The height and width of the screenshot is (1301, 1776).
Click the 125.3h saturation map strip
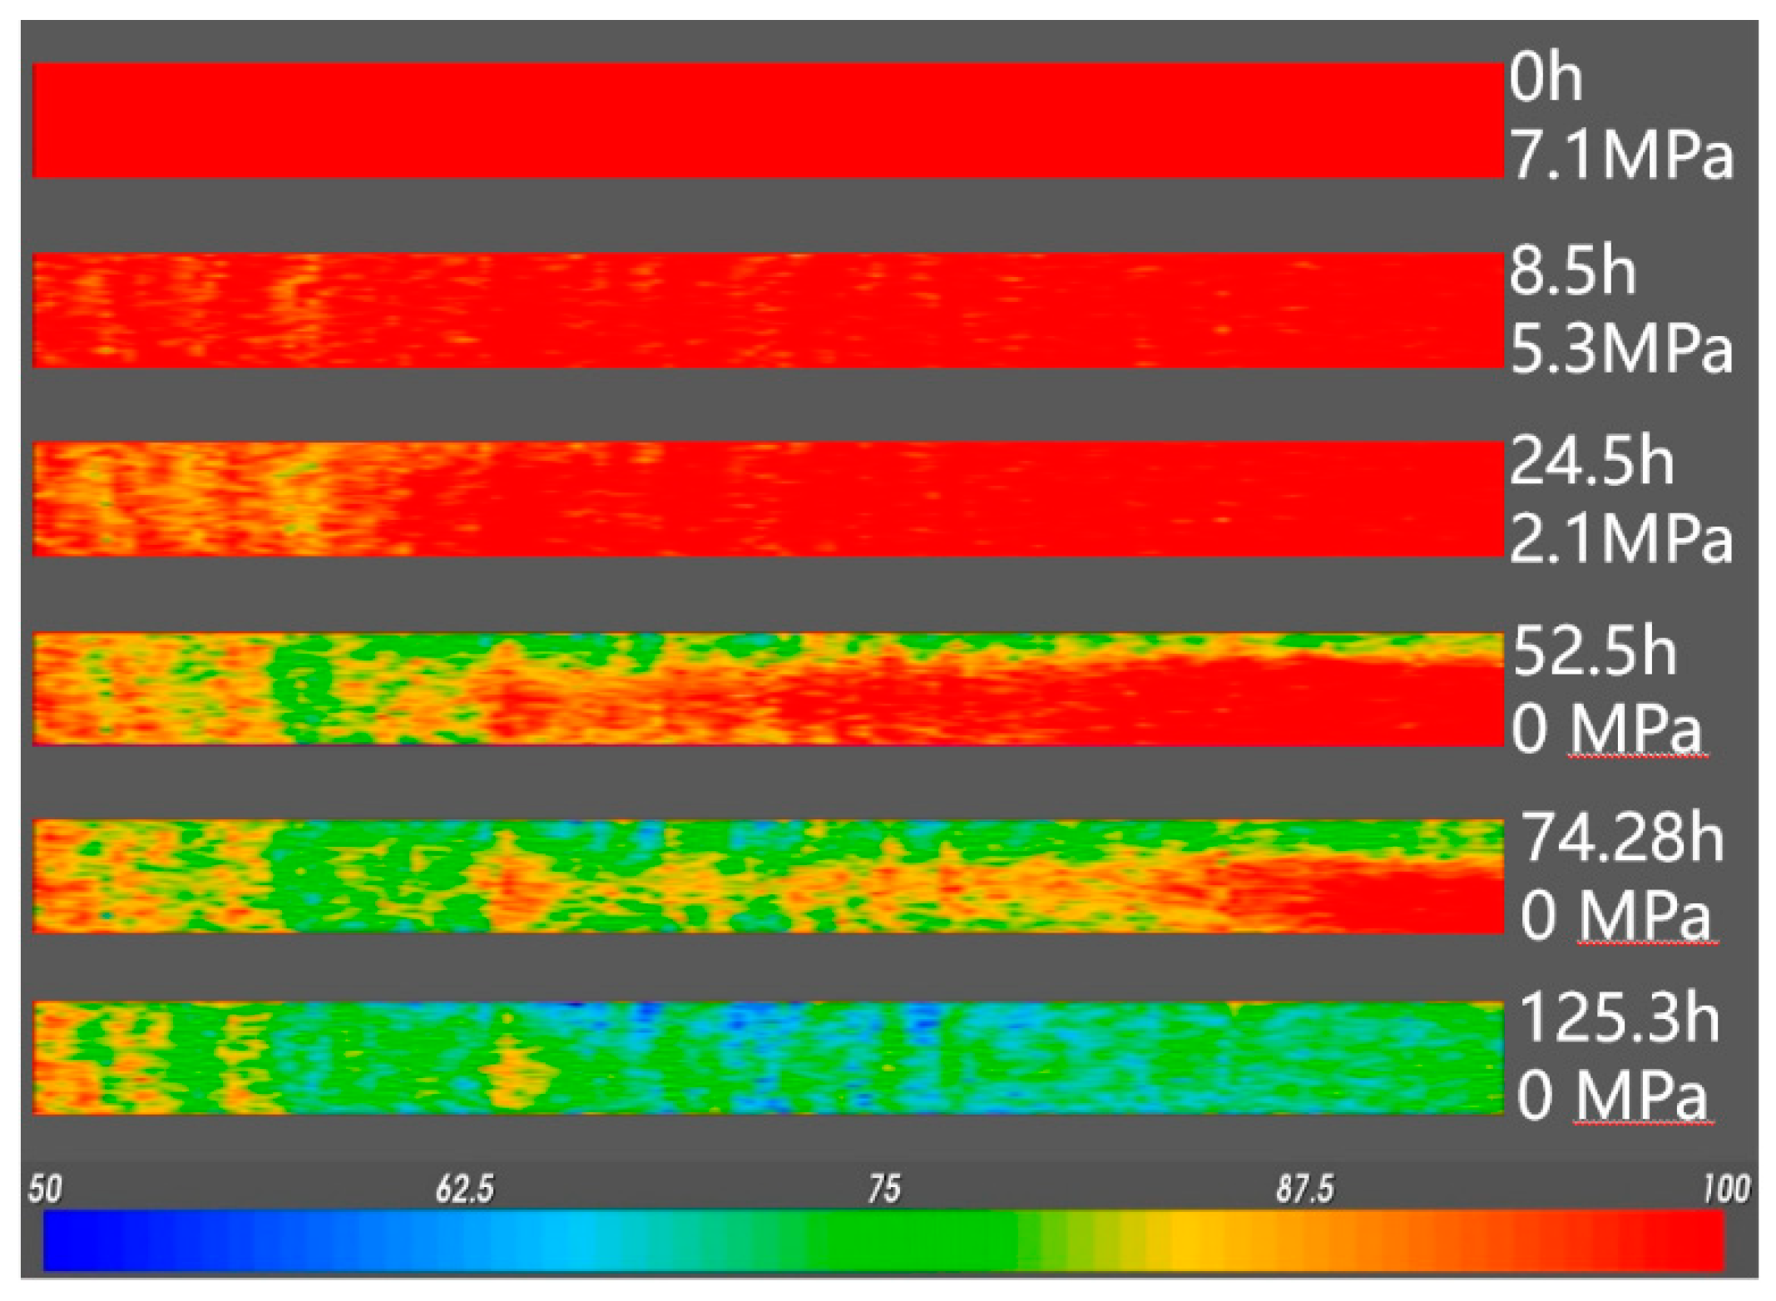click(767, 1057)
